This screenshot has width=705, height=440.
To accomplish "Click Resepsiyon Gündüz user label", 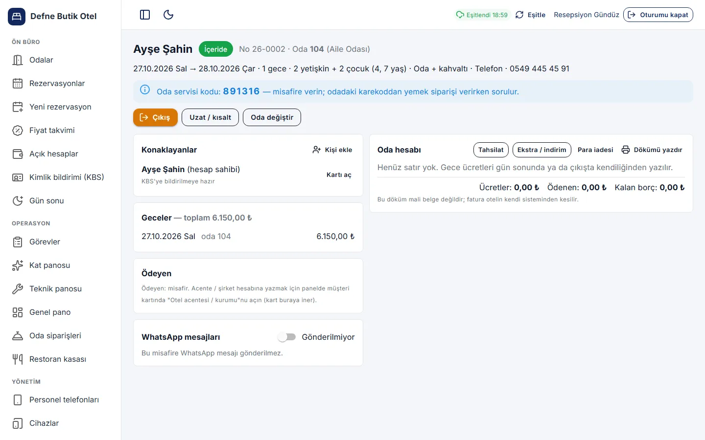I will (587, 15).
